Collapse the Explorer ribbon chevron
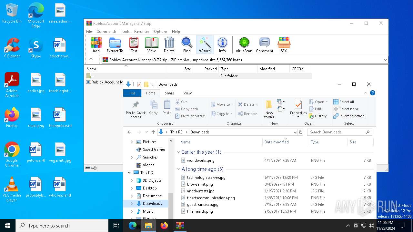The width and height of the screenshot is (413, 232). click(x=366, y=93)
